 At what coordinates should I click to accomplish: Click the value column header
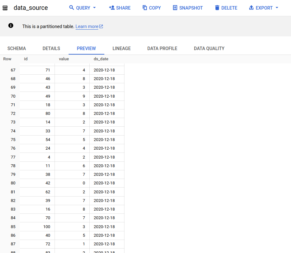point(64,59)
